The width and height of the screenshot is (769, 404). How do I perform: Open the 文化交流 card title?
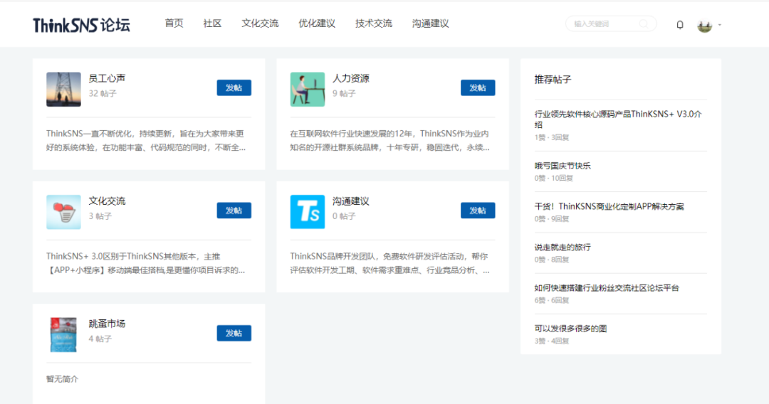[107, 201]
